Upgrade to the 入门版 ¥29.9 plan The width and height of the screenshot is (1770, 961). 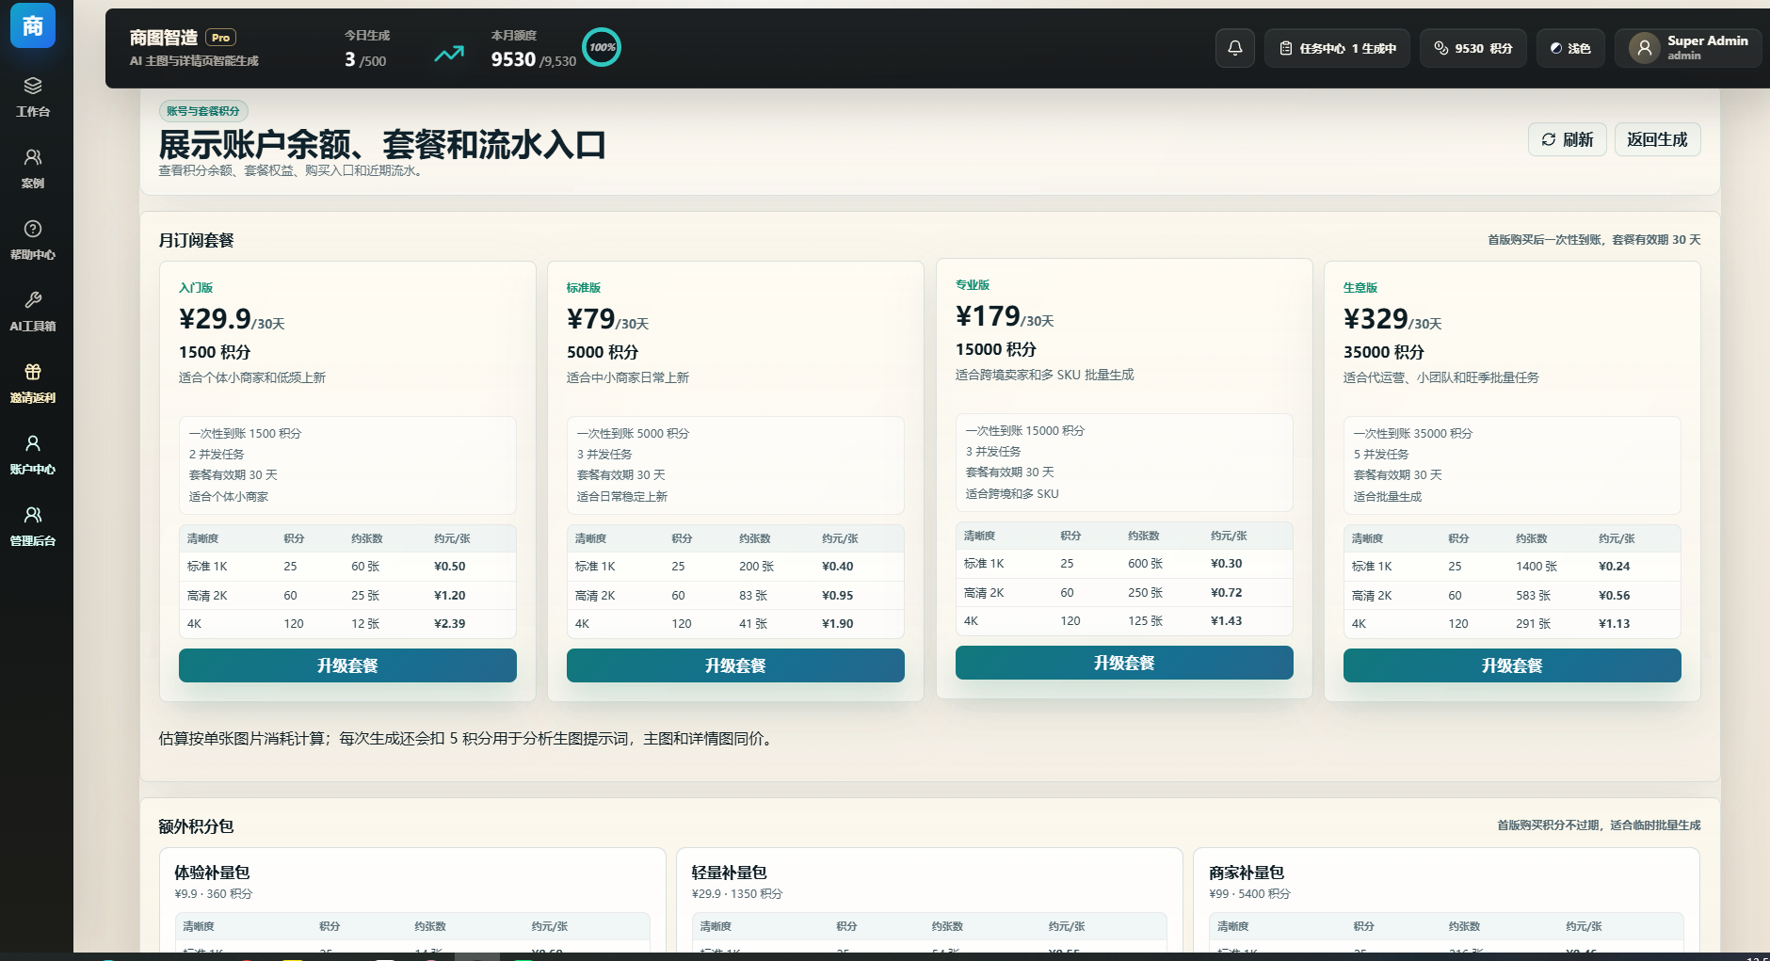coord(347,665)
